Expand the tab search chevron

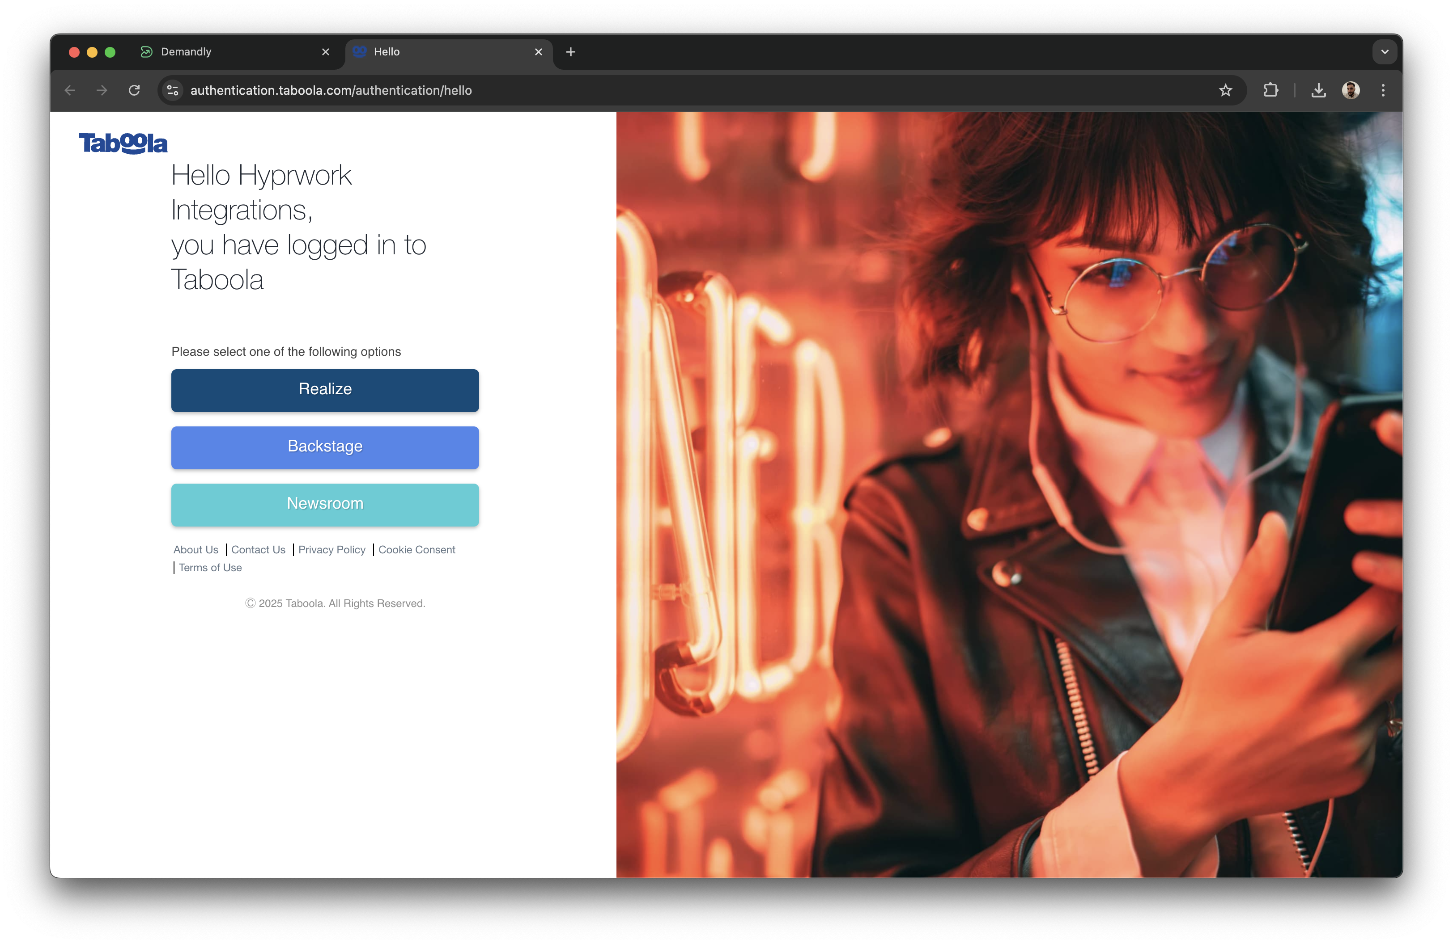click(1384, 52)
